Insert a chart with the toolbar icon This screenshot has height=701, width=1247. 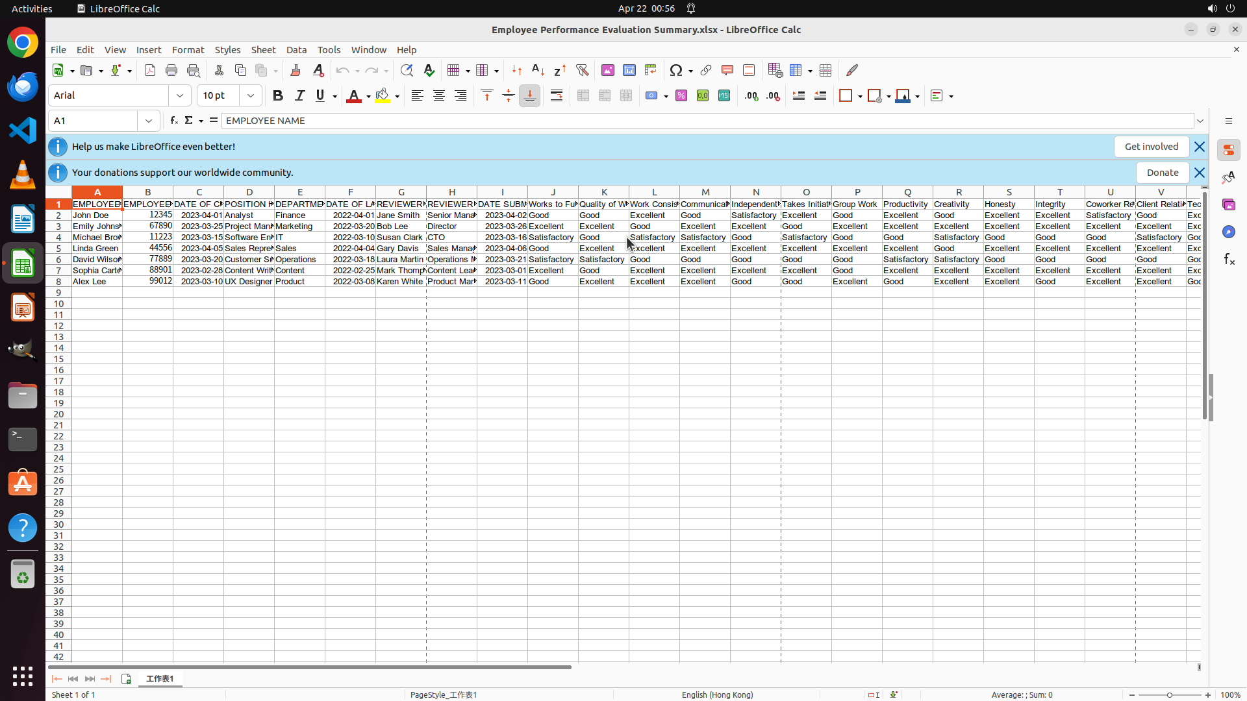coord(629,70)
